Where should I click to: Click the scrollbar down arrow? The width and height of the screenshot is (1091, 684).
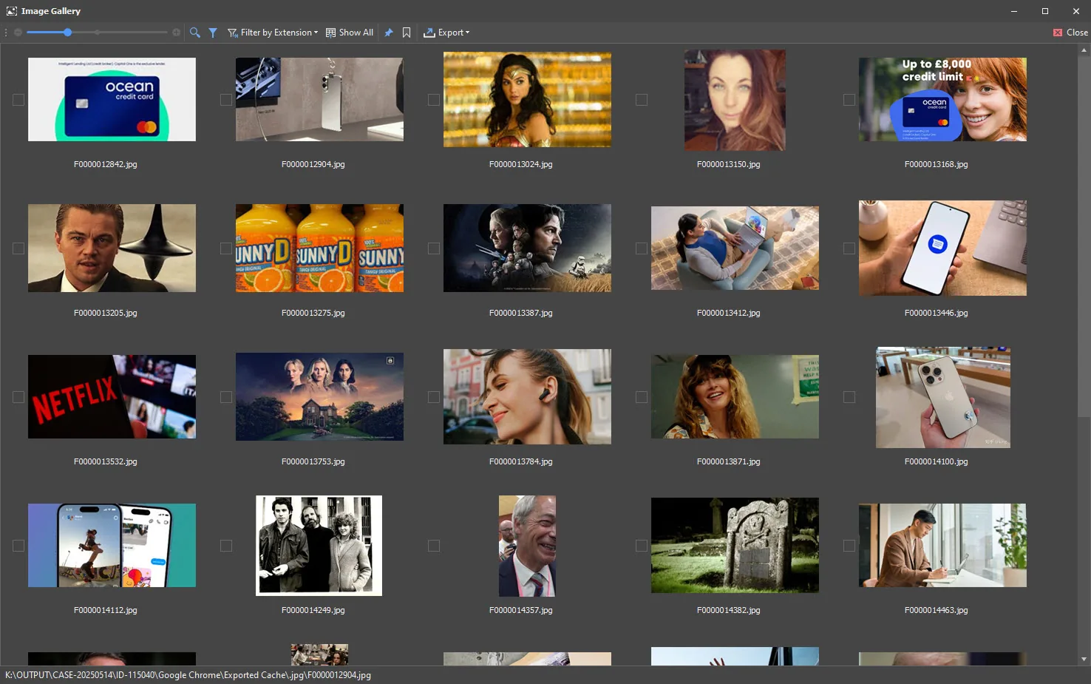point(1084,659)
